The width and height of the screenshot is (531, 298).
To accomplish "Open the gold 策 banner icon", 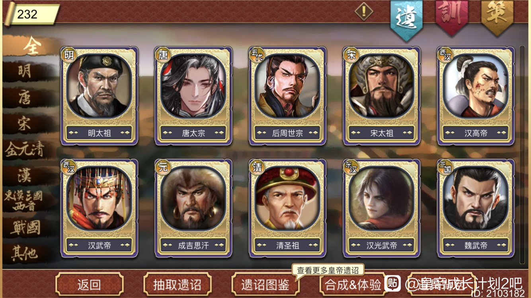I will [497, 17].
